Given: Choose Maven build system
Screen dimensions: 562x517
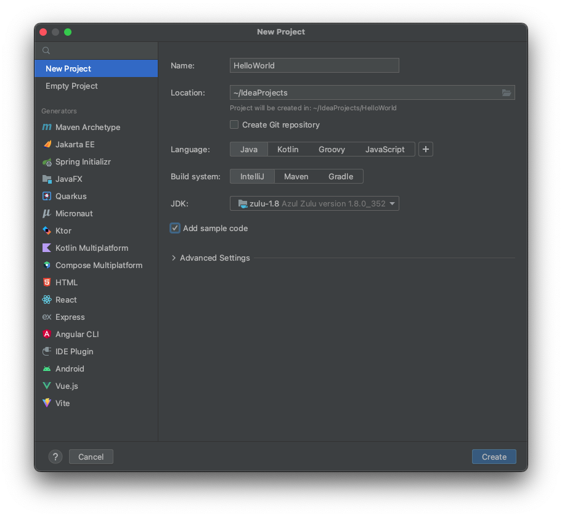Looking at the screenshot, I should [x=296, y=176].
